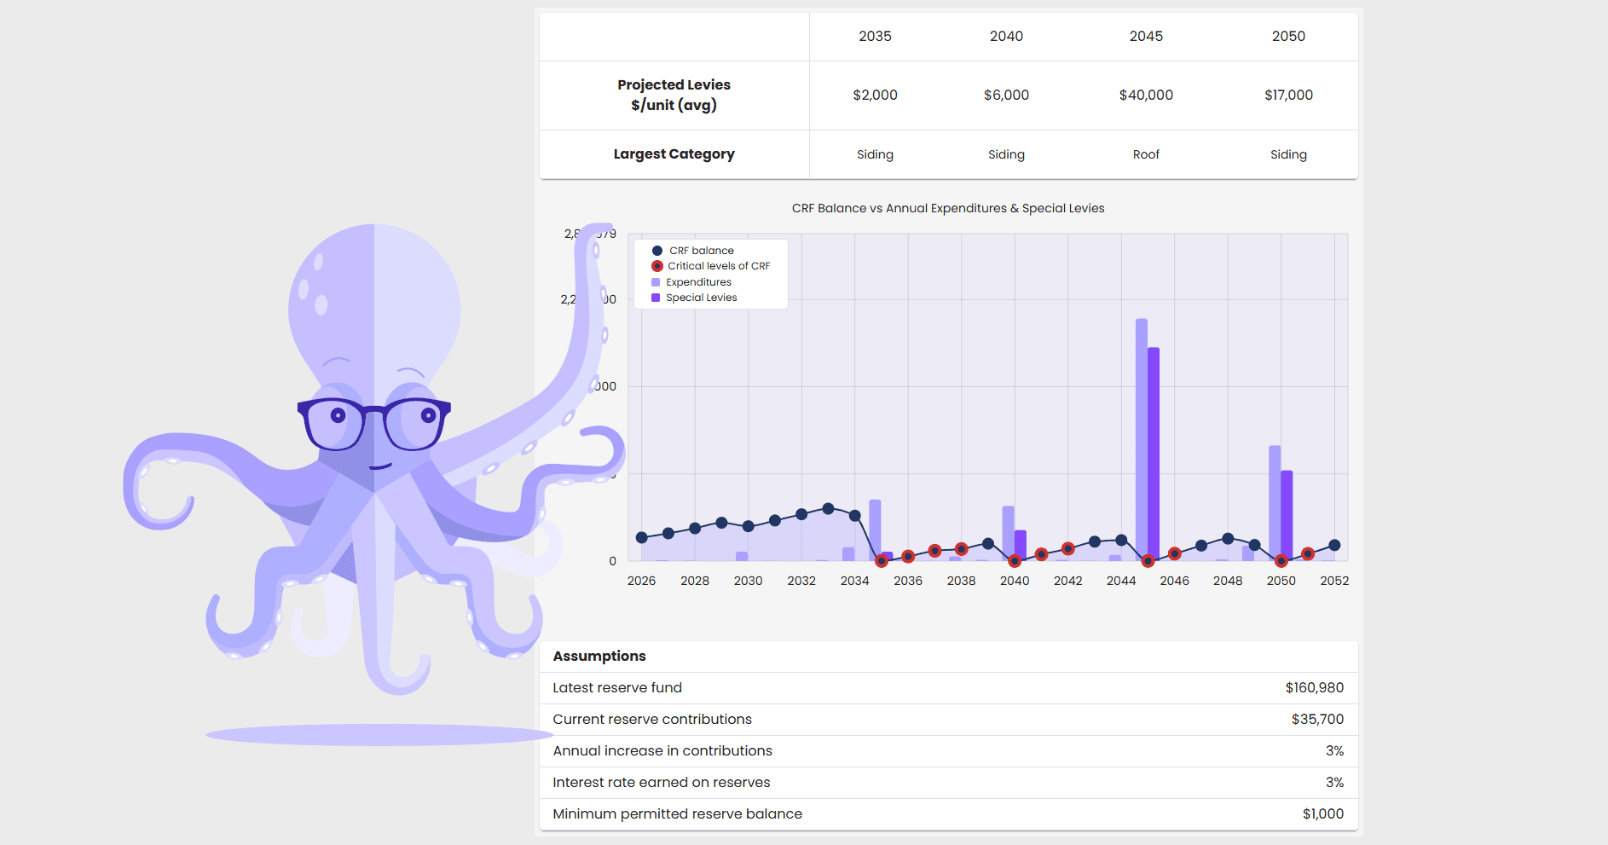Click Annual increase in contributions row
This screenshot has width=1608, height=845.
948,751
